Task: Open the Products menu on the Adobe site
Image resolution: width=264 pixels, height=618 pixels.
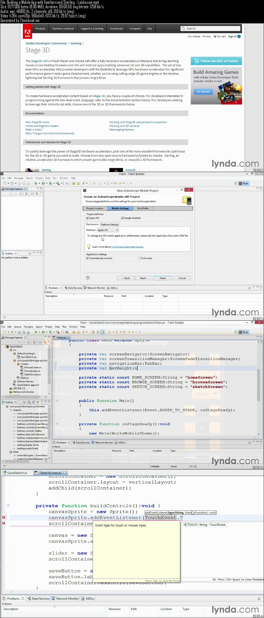Action: click(x=40, y=29)
